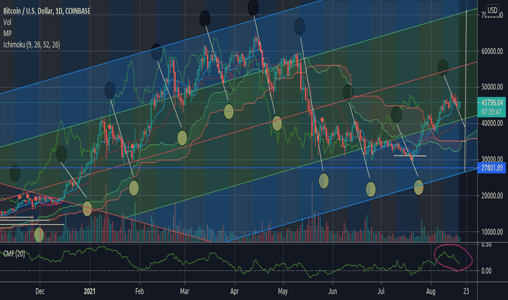Viewport: 508px width, 300px height.
Task: Click the USD currency button
Action: pyautogui.click(x=492, y=10)
